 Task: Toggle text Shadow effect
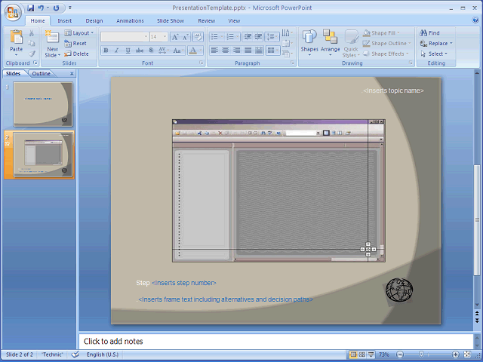[x=151, y=51]
